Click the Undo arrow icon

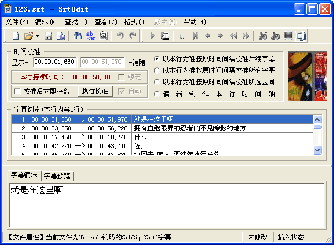[121, 36]
